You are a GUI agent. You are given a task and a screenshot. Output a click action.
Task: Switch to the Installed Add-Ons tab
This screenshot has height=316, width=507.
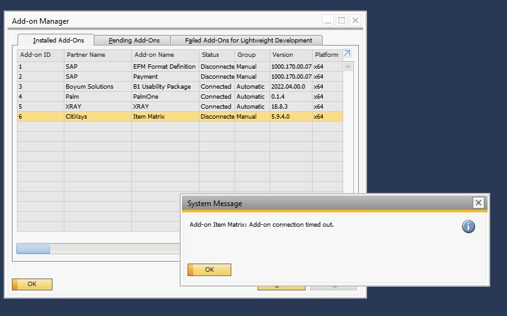click(x=56, y=40)
